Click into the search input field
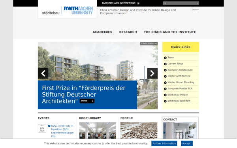This screenshot has height=148, width=237. pos(181,3)
